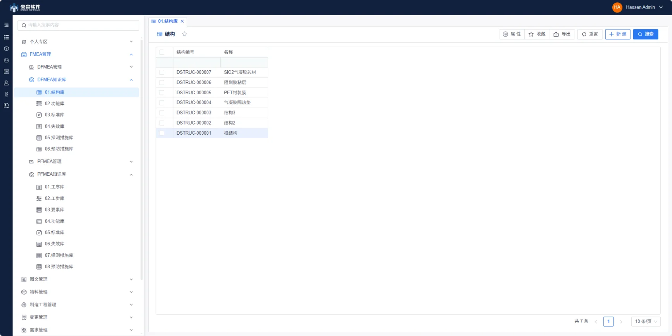The width and height of the screenshot is (672, 336).
Task: Click page number 1 in pagination
Action: pos(608,322)
